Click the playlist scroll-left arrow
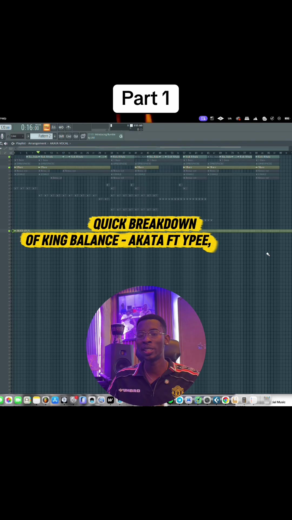This screenshot has width=292, height=520. point(16,148)
